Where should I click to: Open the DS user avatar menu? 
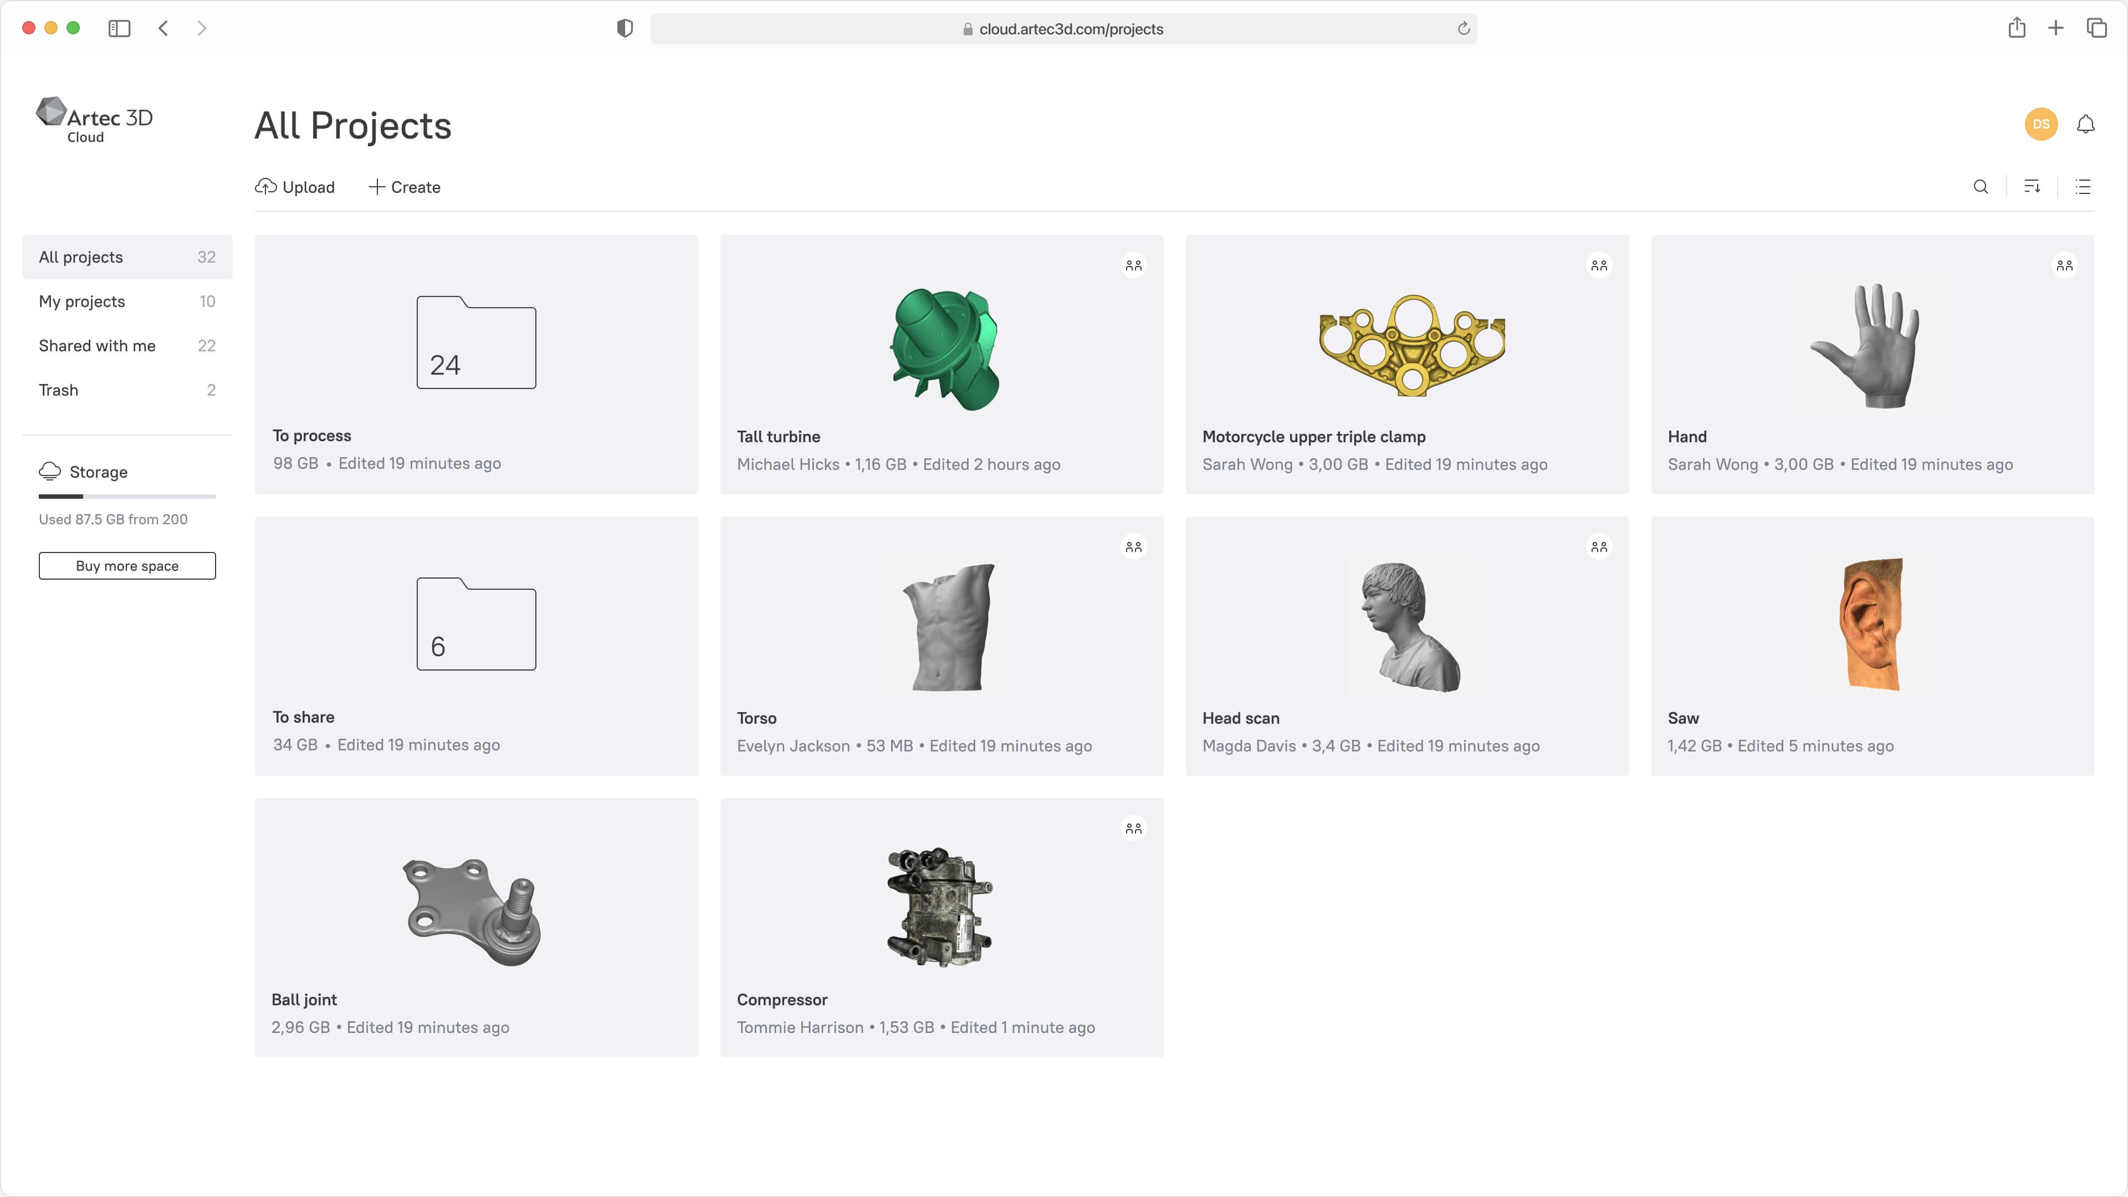[x=2040, y=124]
